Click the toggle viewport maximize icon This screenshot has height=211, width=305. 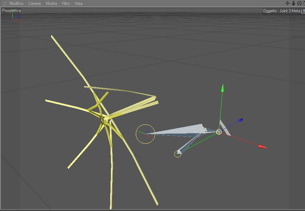304,3
